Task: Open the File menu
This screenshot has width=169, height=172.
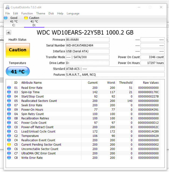Action: [x=8, y=14]
